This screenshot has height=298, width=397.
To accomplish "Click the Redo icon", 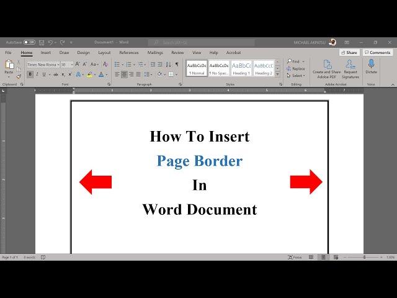I will (62, 43).
